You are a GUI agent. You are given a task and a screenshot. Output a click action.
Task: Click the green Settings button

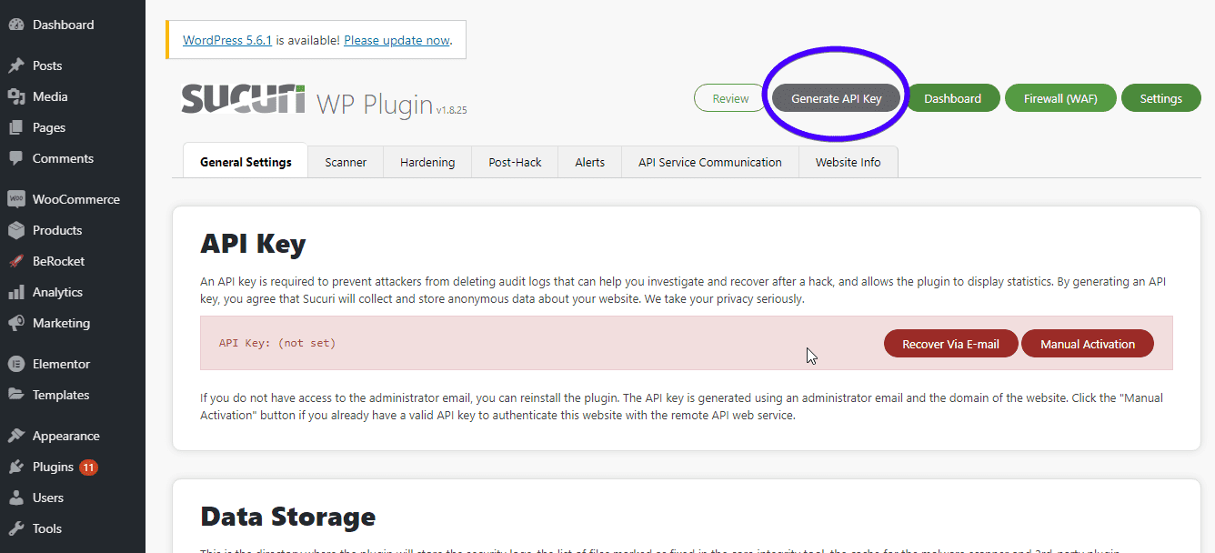click(x=1161, y=98)
